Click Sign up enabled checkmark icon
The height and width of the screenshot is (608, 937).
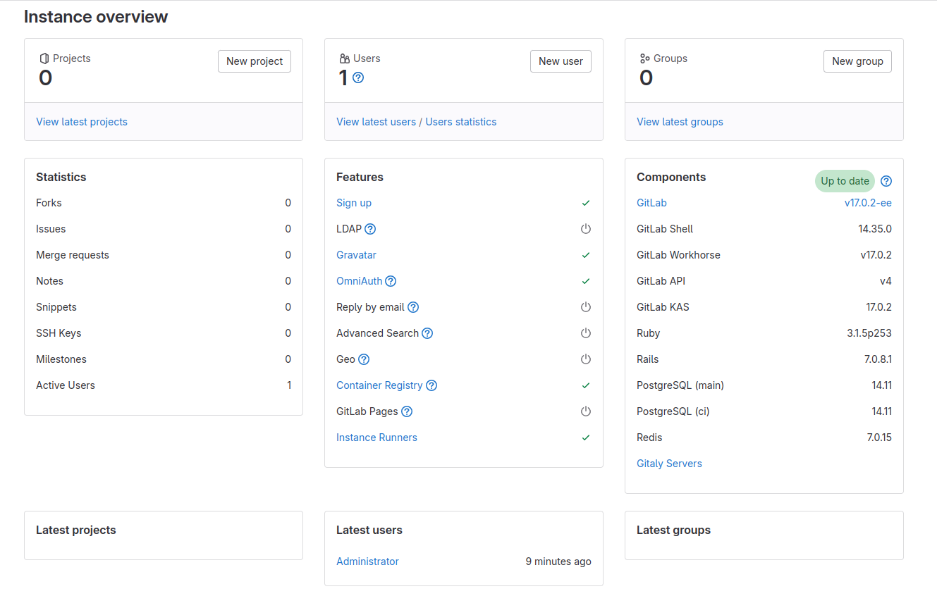[586, 203]
